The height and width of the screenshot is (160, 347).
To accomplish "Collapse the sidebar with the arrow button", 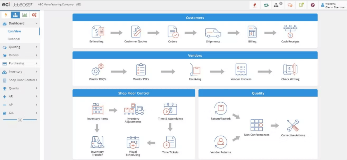I will 20,120.
